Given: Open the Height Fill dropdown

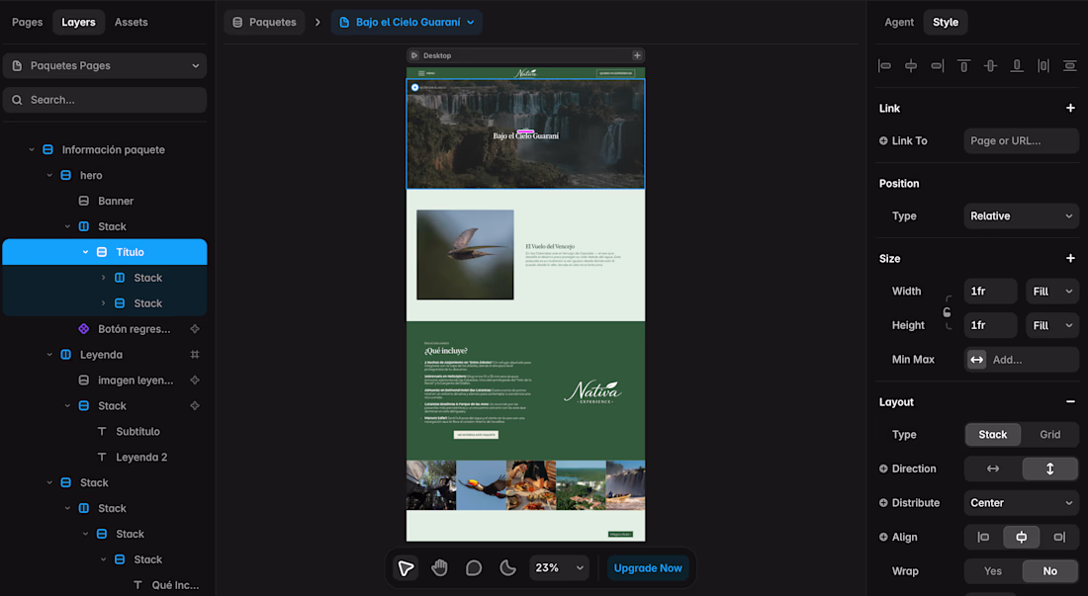Looking at the screenshot, I should click(x=1052, y=326).
